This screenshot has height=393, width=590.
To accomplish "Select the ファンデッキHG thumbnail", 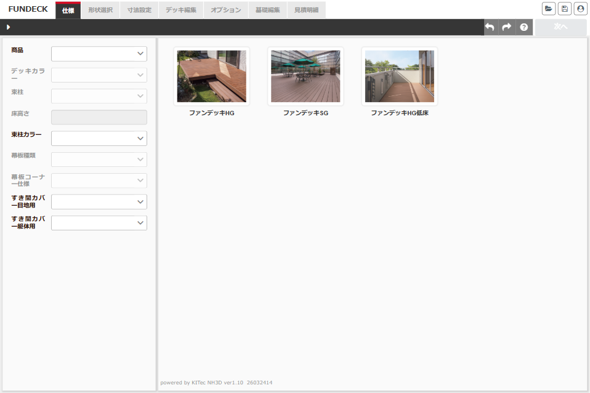I will pyautogui.click(x=211, y=76).
